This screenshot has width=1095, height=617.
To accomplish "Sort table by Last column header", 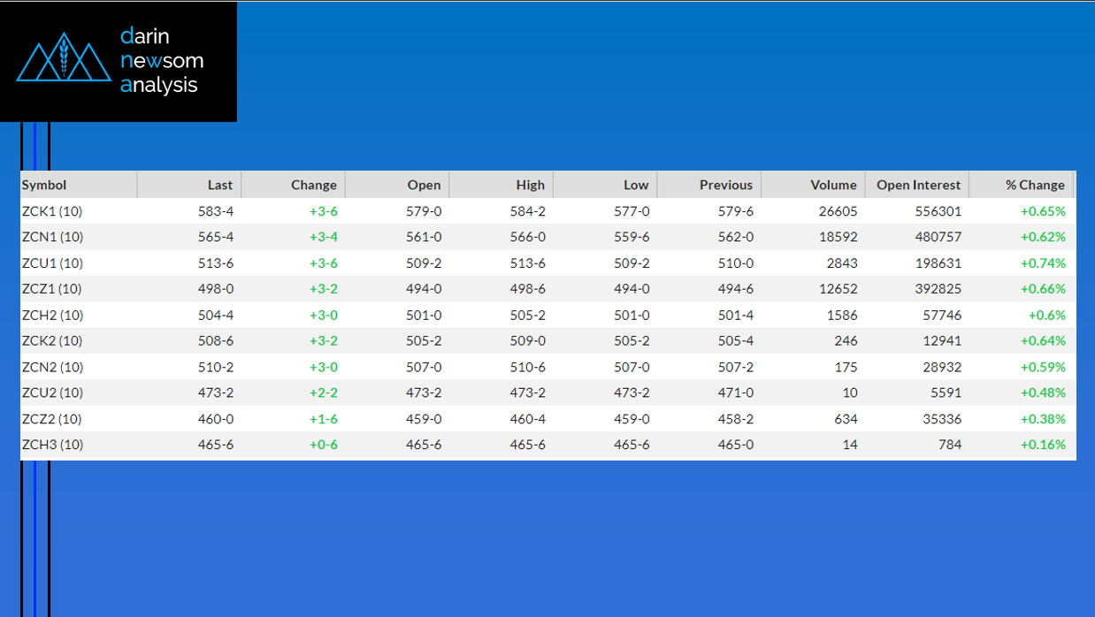I will click(x=219, y=185).
